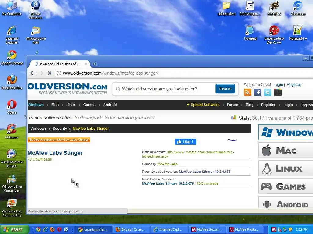The image size is (313, 234).
Task: Click Upload Software link
Action: click(203, 105)
